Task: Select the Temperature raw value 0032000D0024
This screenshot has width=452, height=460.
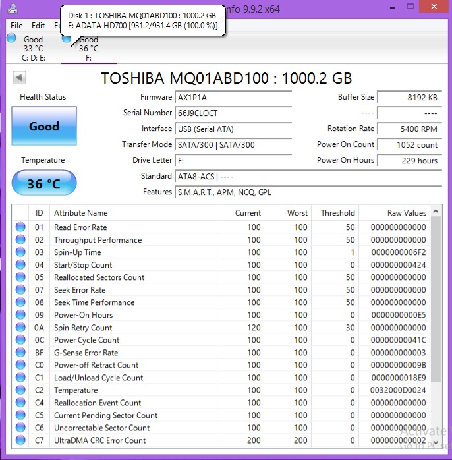Action: pos(398,390)
